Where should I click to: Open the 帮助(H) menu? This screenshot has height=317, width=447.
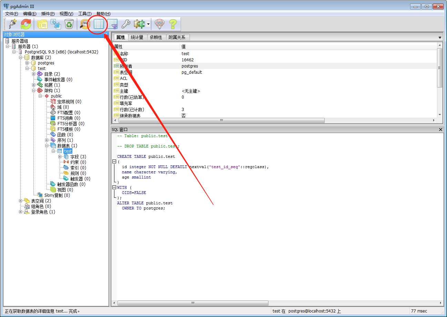point(103,14)
